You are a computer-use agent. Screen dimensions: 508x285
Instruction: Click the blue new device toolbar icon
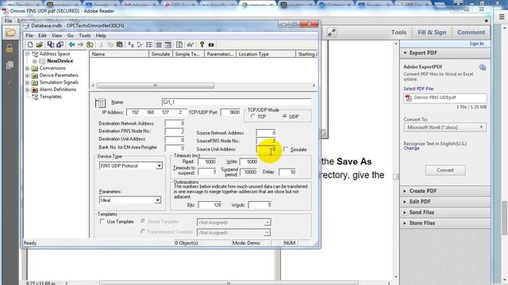point(51,44)
